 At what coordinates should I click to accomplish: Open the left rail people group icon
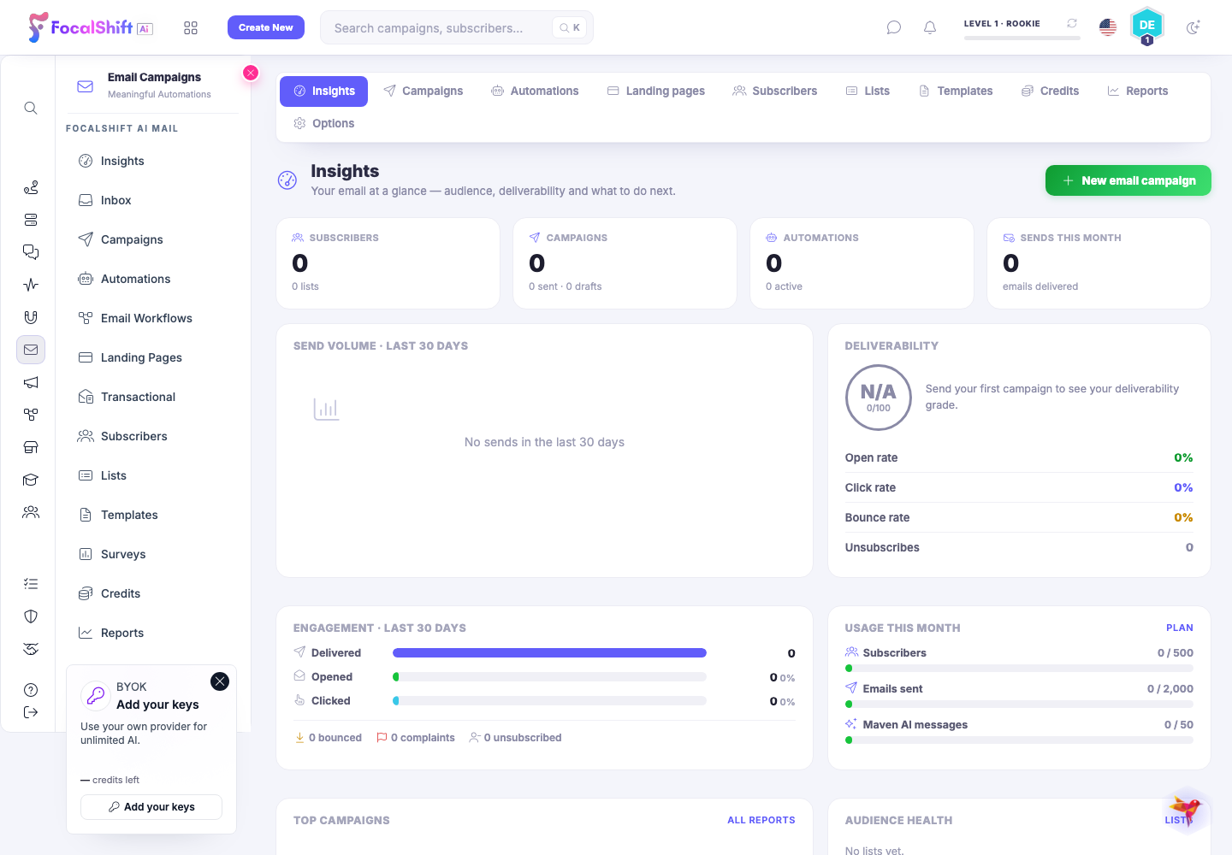31,512
